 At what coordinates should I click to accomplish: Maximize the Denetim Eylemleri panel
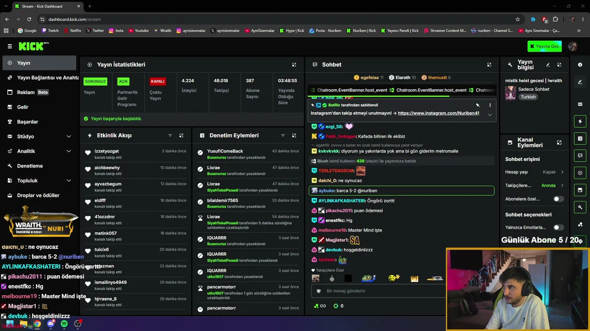(x=294, y=136)
